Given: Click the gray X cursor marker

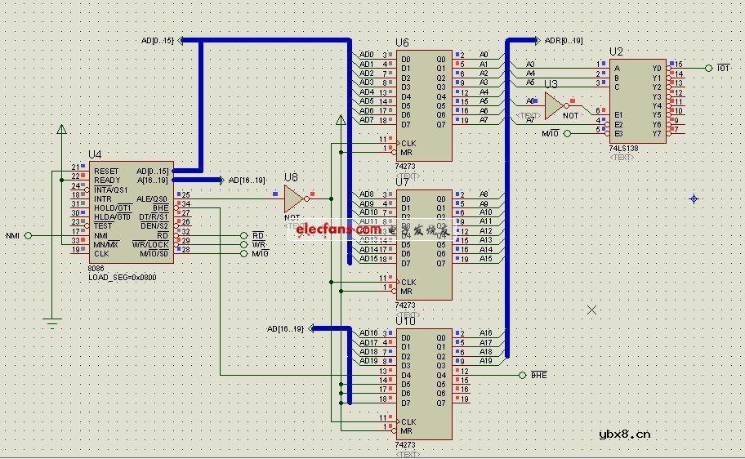Looking at the screenshot, I should [x=592, y=310].
